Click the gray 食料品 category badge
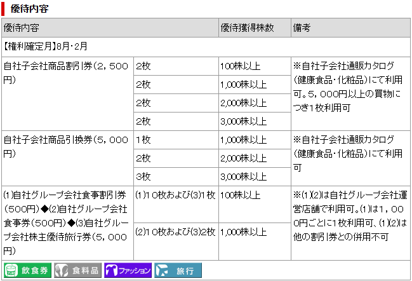412x281 pixels. (78, 270)
